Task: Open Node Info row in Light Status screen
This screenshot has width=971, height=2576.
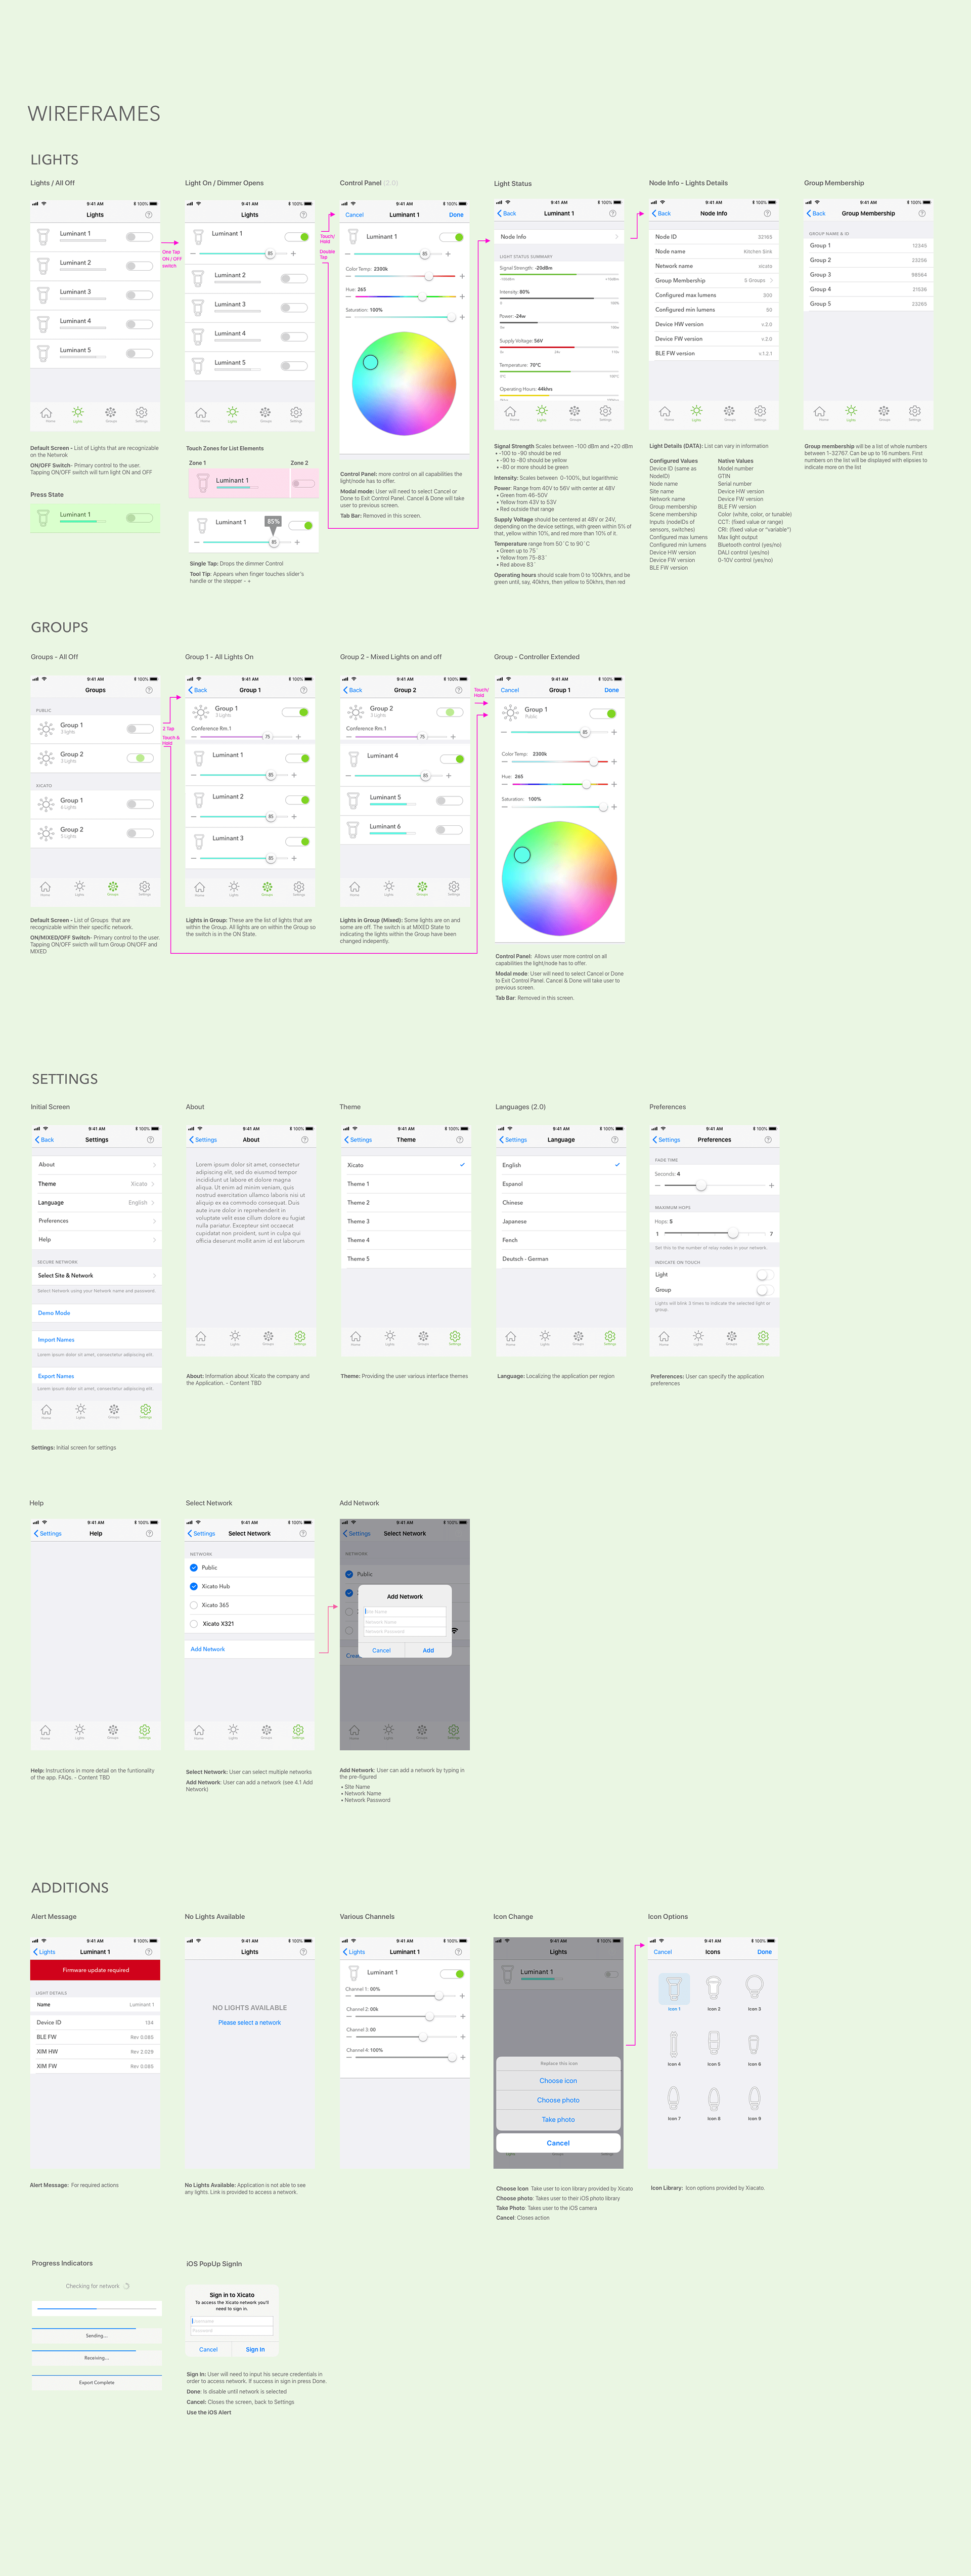Action: [559, 237]
